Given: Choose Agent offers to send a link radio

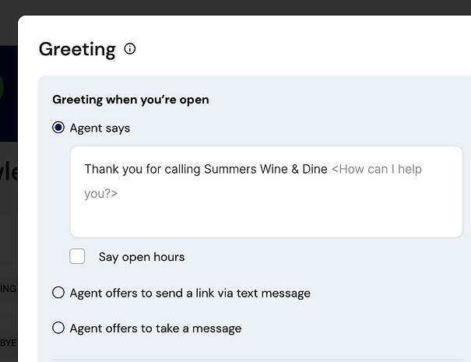Looking at the screenshot, I should [58, 292].
